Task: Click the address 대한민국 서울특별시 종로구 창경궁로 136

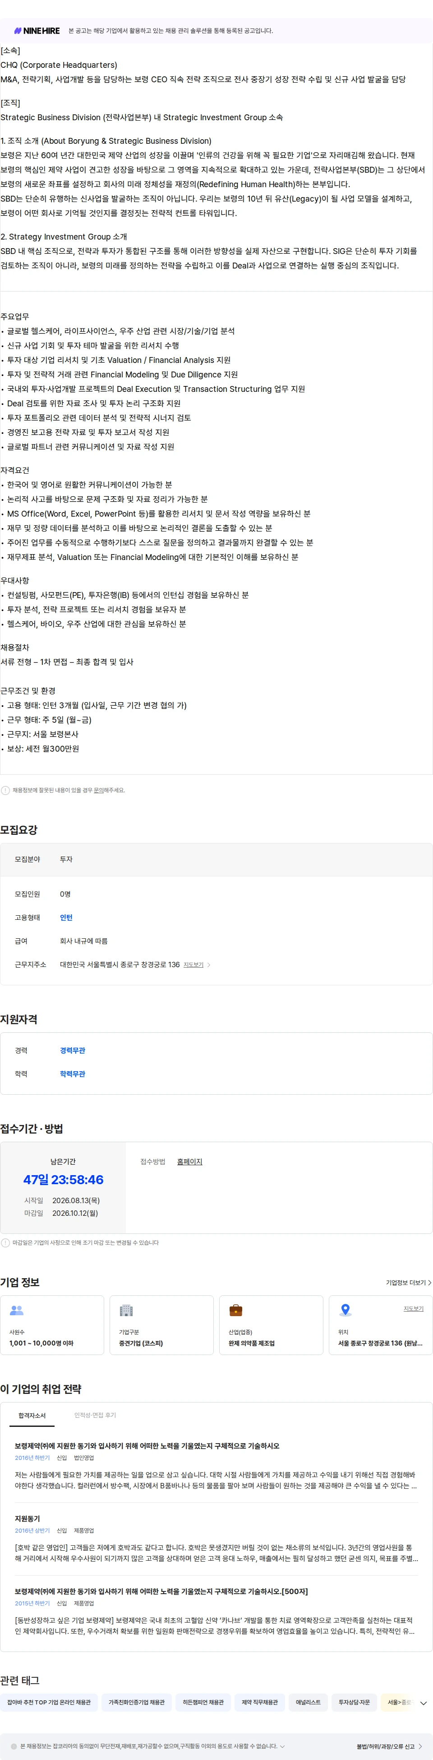Action: 120,965
